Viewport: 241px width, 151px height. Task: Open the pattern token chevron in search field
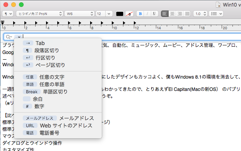coord(19,37)
